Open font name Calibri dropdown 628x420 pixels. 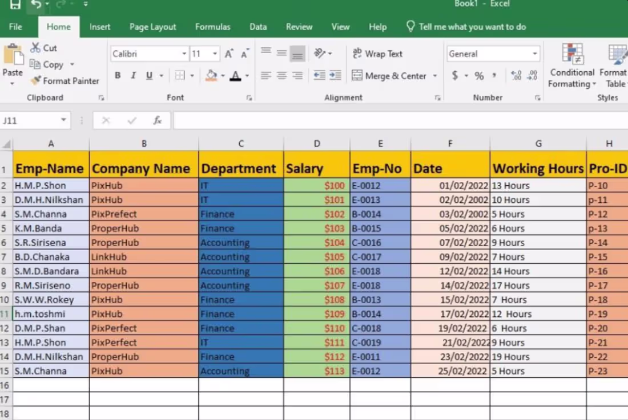(x=184, y=54)
